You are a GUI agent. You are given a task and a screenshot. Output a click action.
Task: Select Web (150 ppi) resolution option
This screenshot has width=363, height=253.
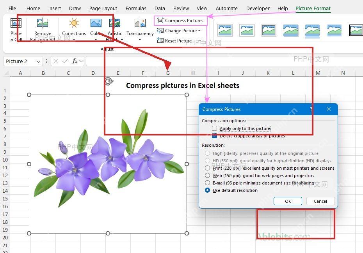pyautogui.click(x=207, y=176)
